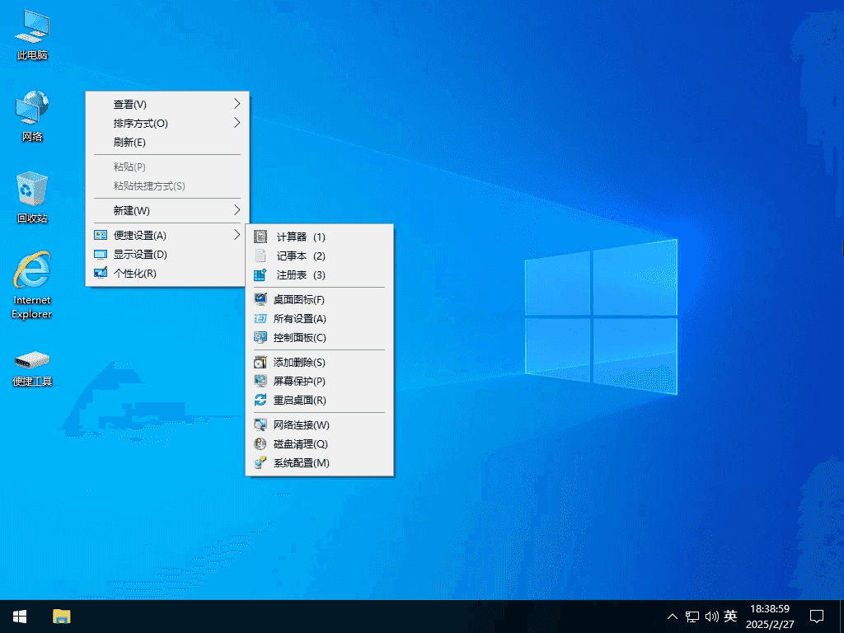Screen dimensions: 844x633
Task: Expand the 新建(W) submenu arrow
Action: click(x=237, y=210)
